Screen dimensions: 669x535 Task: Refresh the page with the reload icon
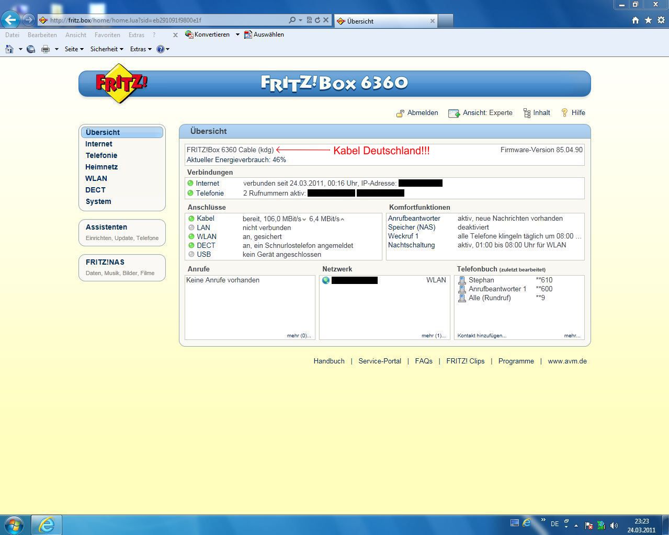(x=317, y=20)
